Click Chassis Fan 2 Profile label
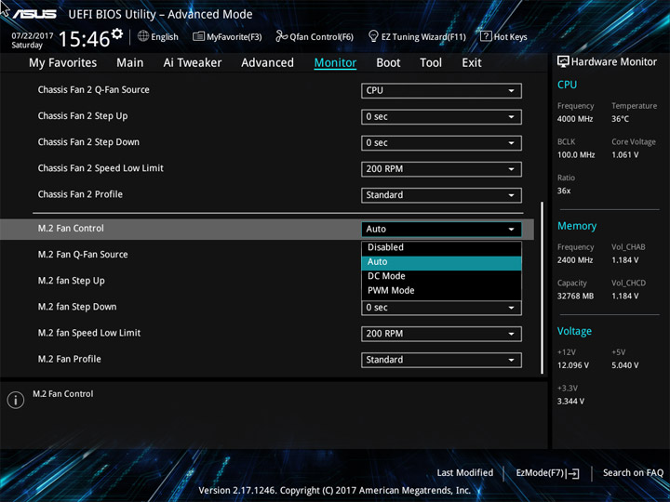 (x=80, y=194)
